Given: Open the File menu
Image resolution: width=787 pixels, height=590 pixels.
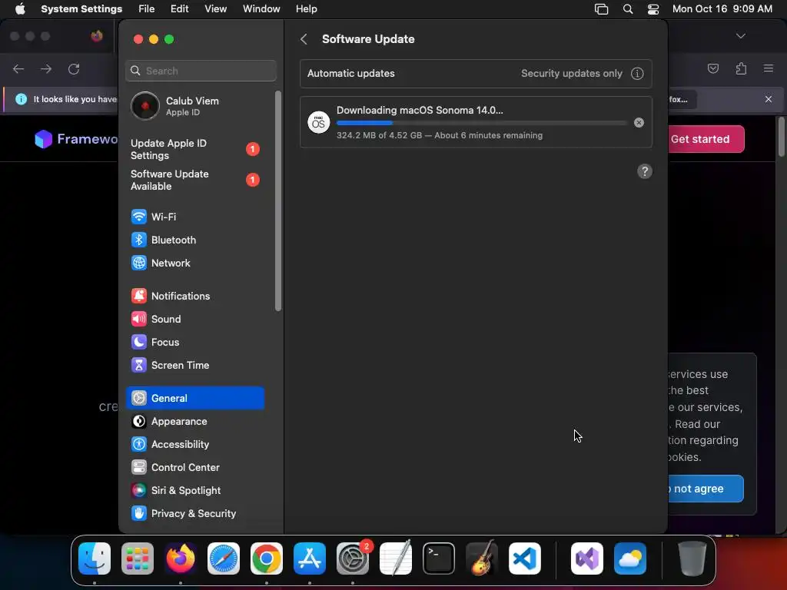Looking at the screenshot, I should click(146, 9).
